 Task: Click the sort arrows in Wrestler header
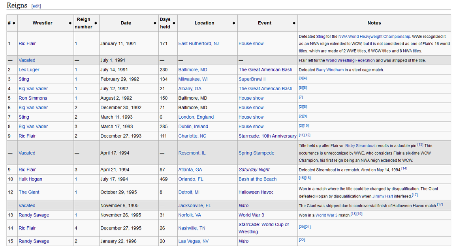point(70,23)
